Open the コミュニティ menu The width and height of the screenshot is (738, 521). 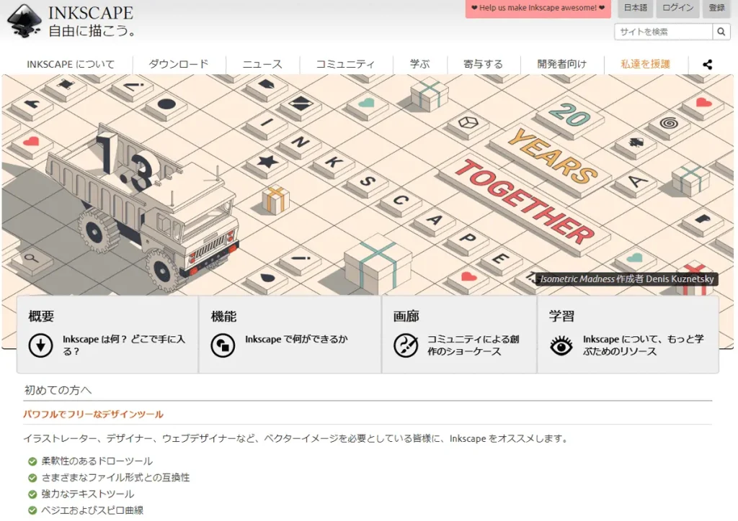[x=344, y=64]
